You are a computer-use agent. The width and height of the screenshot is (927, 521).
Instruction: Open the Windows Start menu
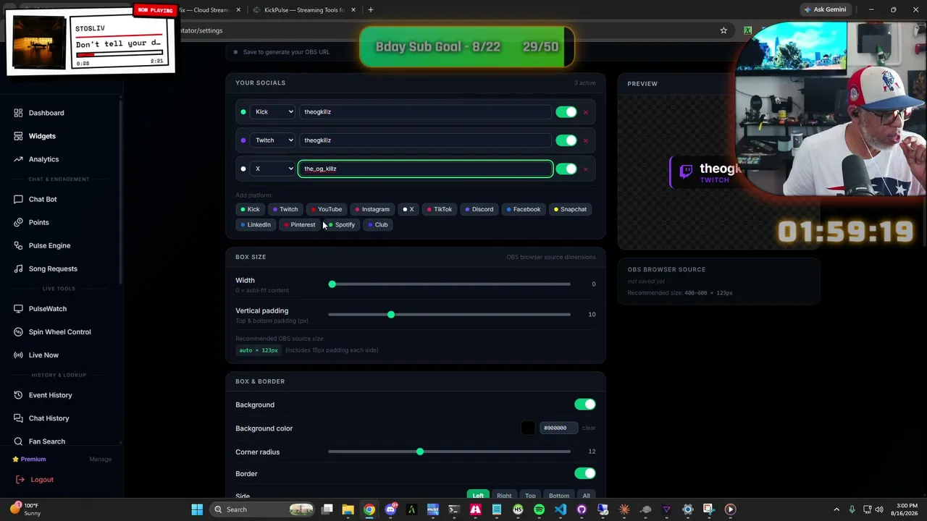pyautogui.click(x=197, y=509)
